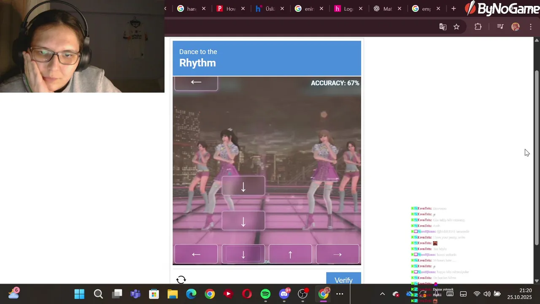540x304 pixels.
Task: Open Microsoft Store from taskbar
Action: click(x=154, y=294)
